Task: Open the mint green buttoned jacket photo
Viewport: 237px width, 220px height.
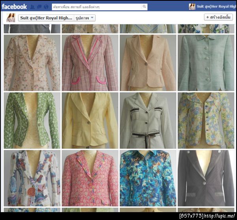Action: [206, 63]
